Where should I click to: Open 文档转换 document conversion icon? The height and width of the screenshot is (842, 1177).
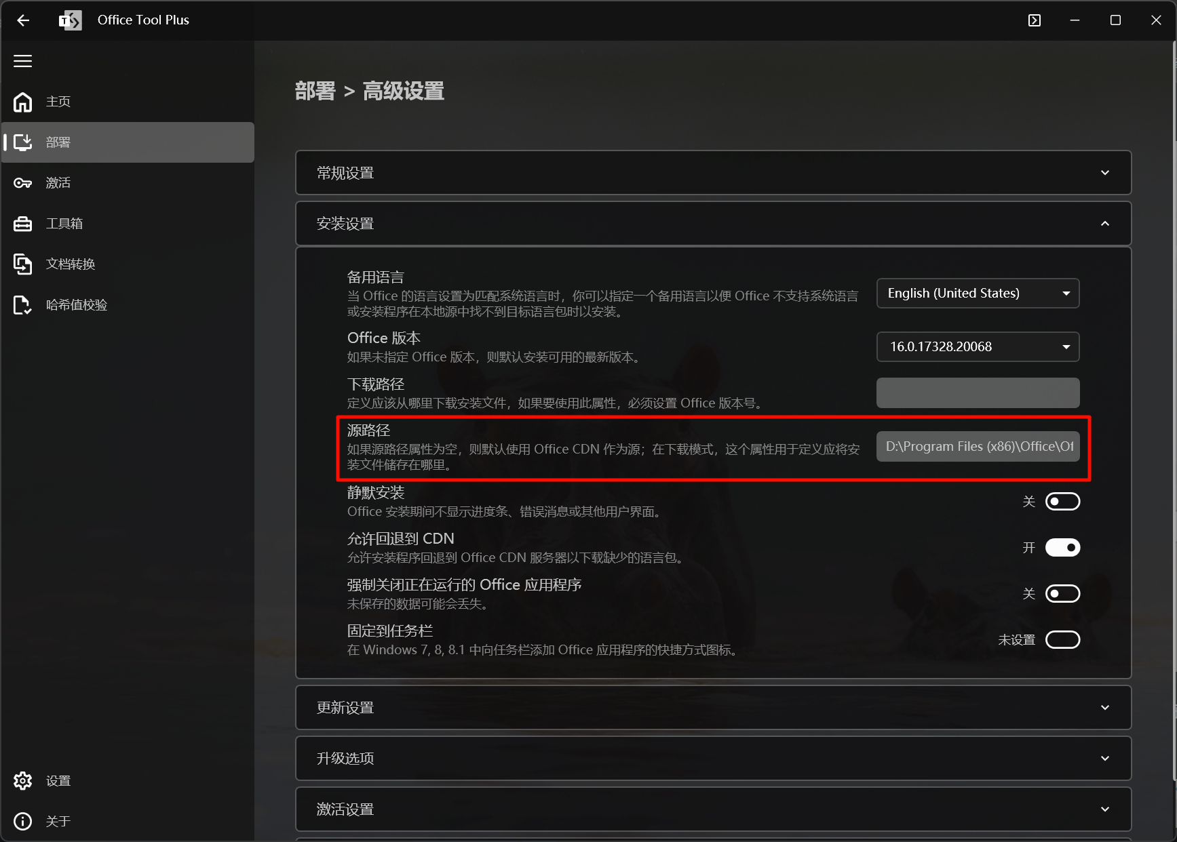click(x=23, y=264)
